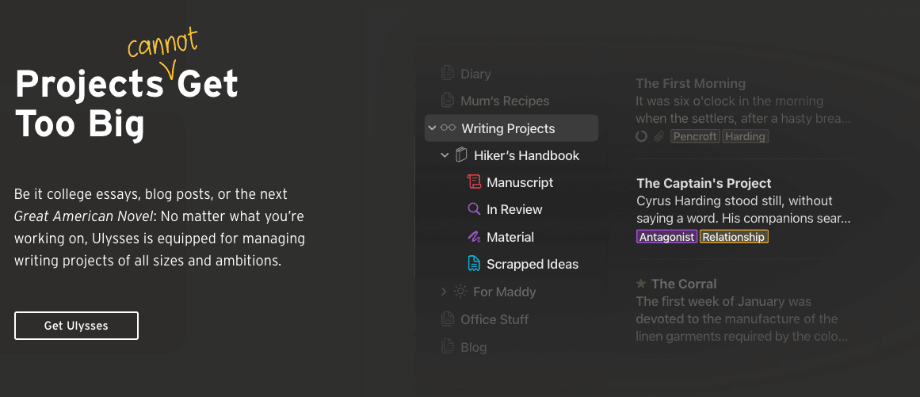The height and width of the screenshot is (397, 920).
Task: Expand the For Maddy group
Action: 444,292
